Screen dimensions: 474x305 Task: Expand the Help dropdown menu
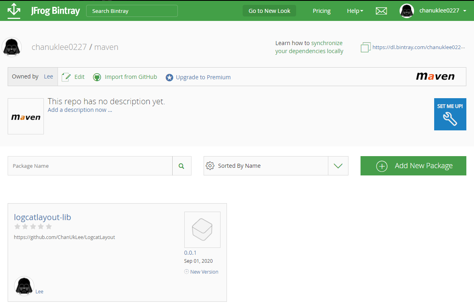[355, 11]
